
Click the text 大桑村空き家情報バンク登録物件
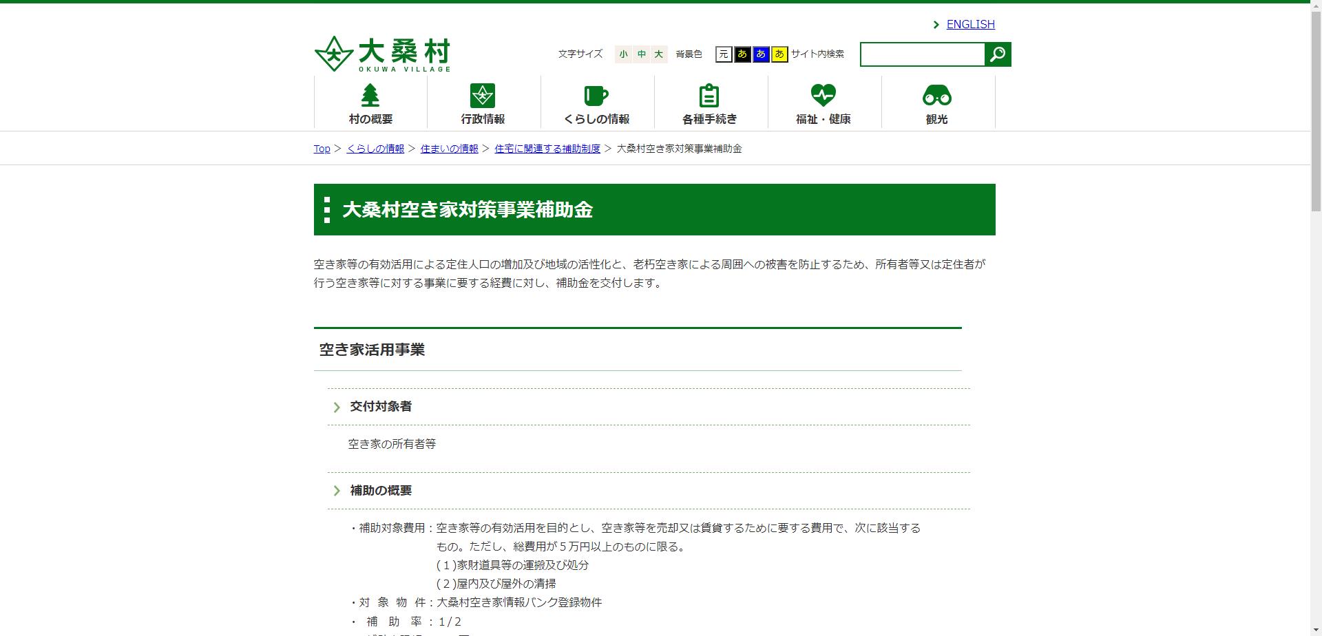click(519, 602)
